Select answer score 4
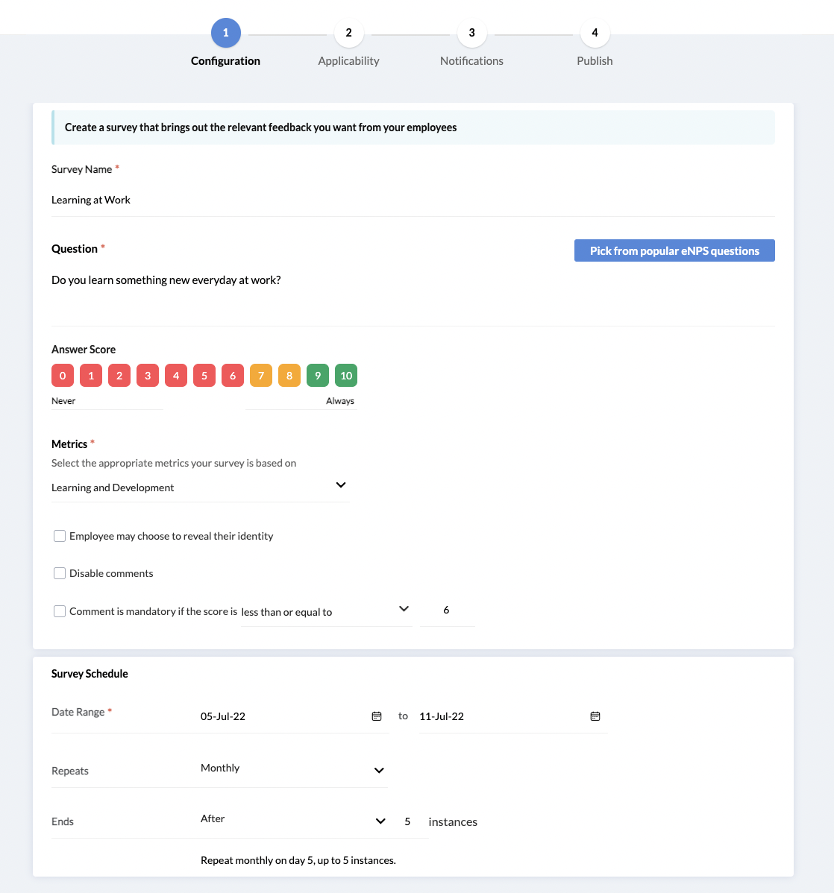This screenshot has width=834, height=893. tap(176, 376)
